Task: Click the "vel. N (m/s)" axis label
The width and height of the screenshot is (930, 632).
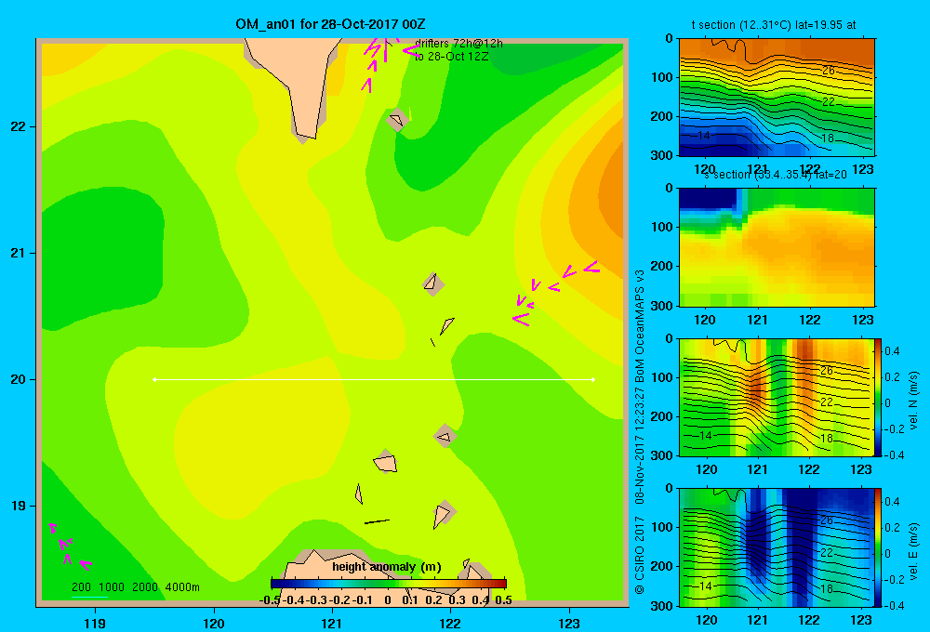Action: pos(914,401)
